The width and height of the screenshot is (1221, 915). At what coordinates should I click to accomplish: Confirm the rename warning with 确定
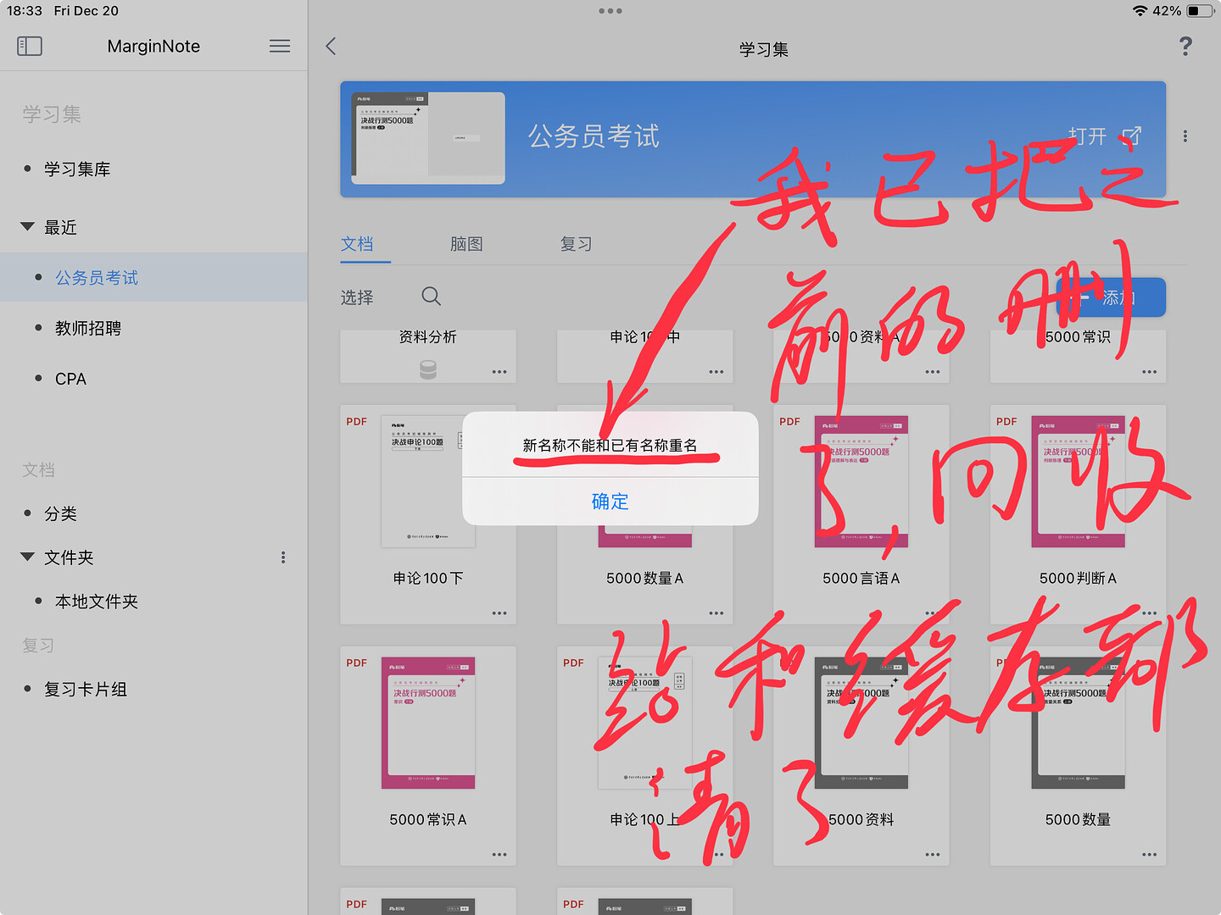(610, 502)
